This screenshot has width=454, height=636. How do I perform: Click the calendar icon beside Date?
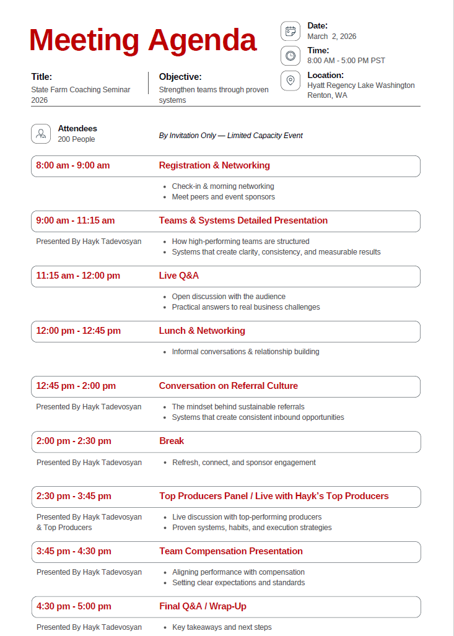tap(290, 31)
